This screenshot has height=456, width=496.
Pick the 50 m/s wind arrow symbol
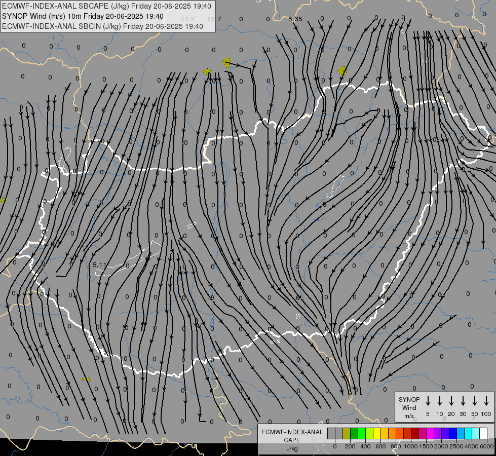coord(475,401)
